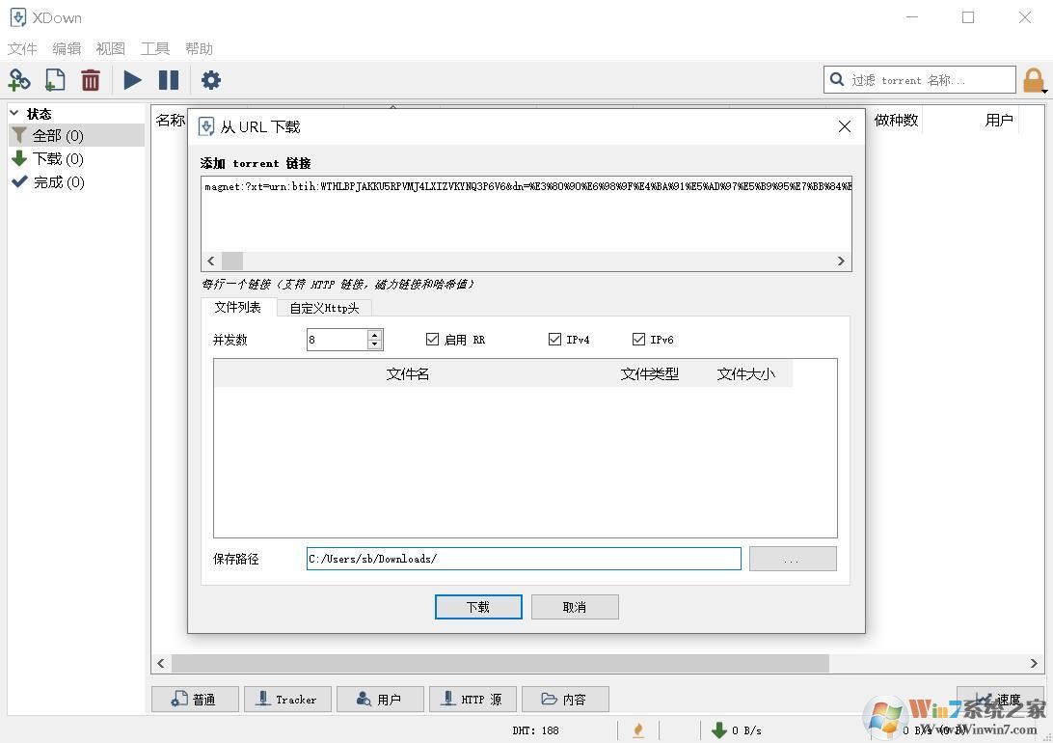The width and height of the screenshot is (1053, 743).
Task: Click the 名称 column header in the main window
Action: pos(170,121)
